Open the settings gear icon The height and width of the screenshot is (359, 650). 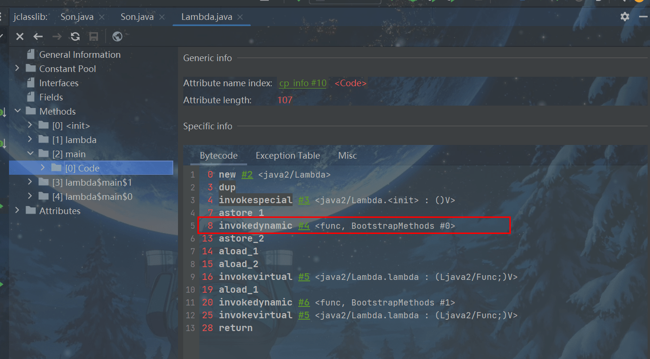coord(625,17)
